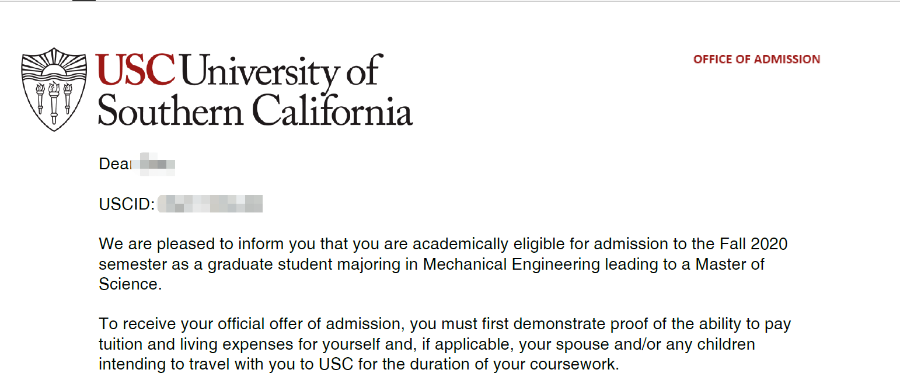The width and height of the screenshot is (900, 373).
Task: Click the 'Dear' salutation word
Action: 114,165
